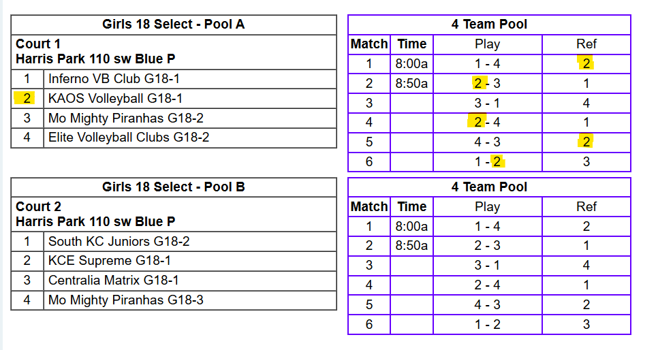Viewport: 658px width, 350px height.
Task: Click the Girls 18 Select - Pool B header
Action: [174, 187]
